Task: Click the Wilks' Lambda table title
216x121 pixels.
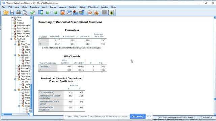Action: tap(72, 56)
